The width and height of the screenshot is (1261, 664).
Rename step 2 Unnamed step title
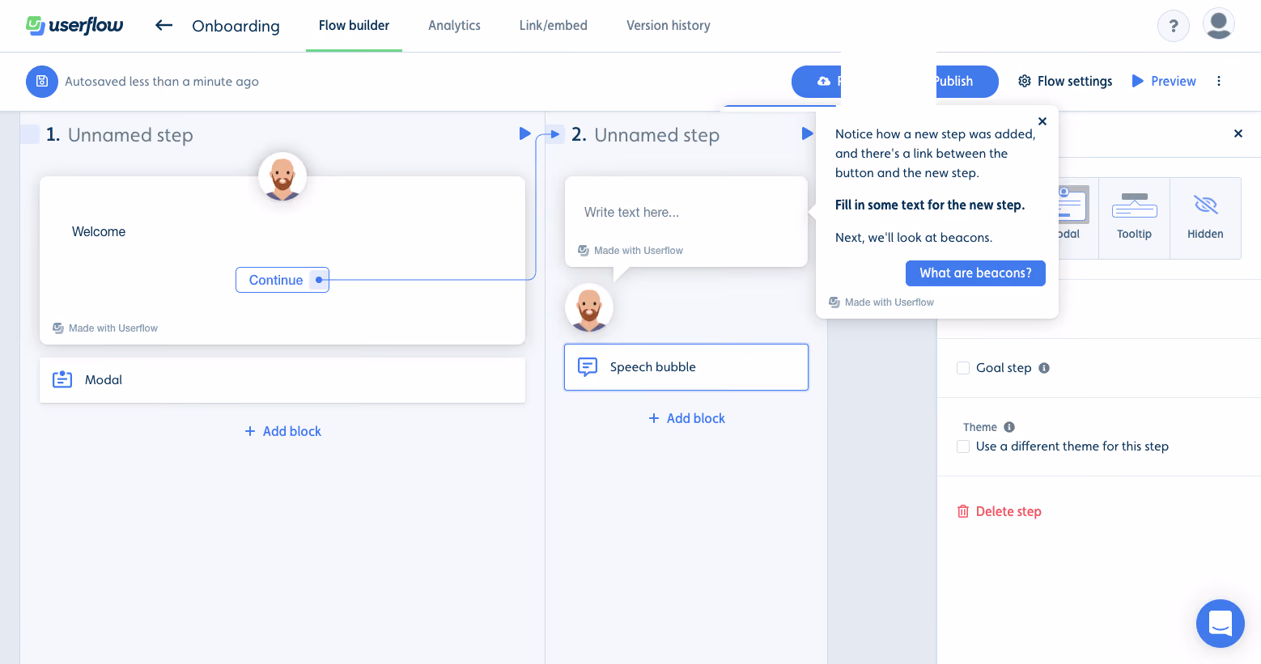pyautogui.click(x=656, y=135)
